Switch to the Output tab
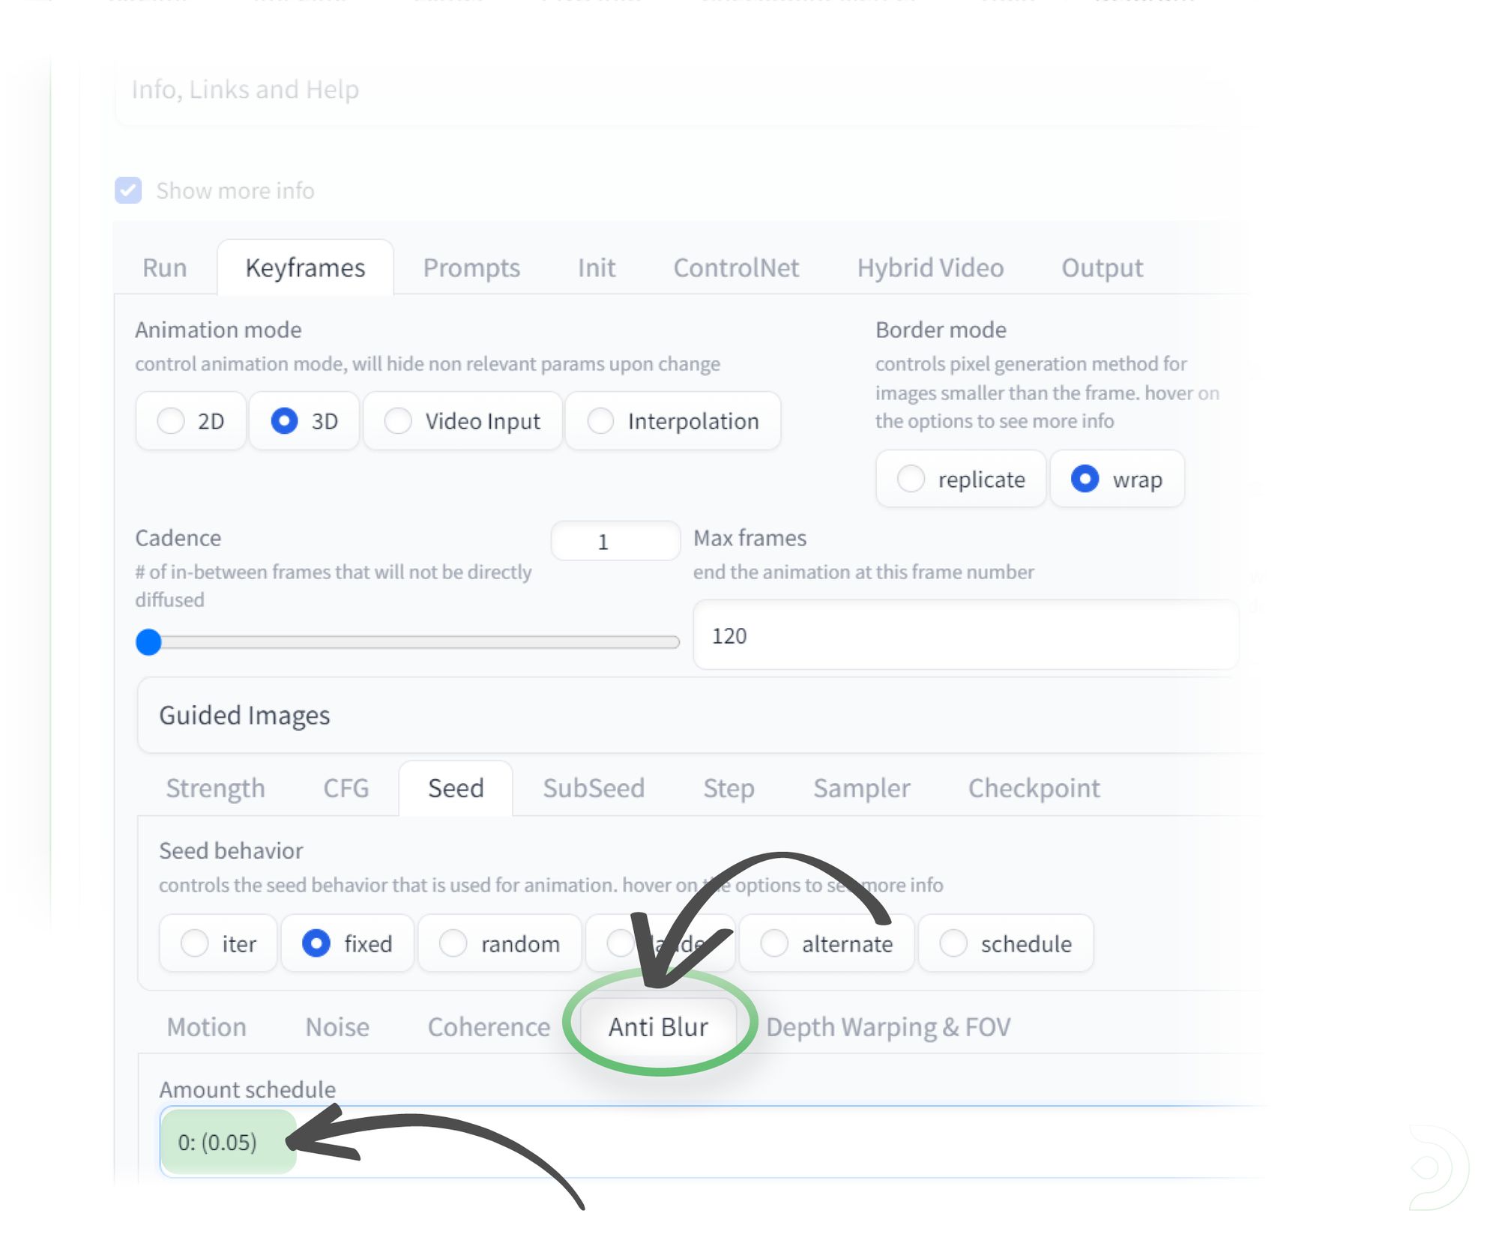This screenshot has height=1249, width=1499. (1102, 267)
